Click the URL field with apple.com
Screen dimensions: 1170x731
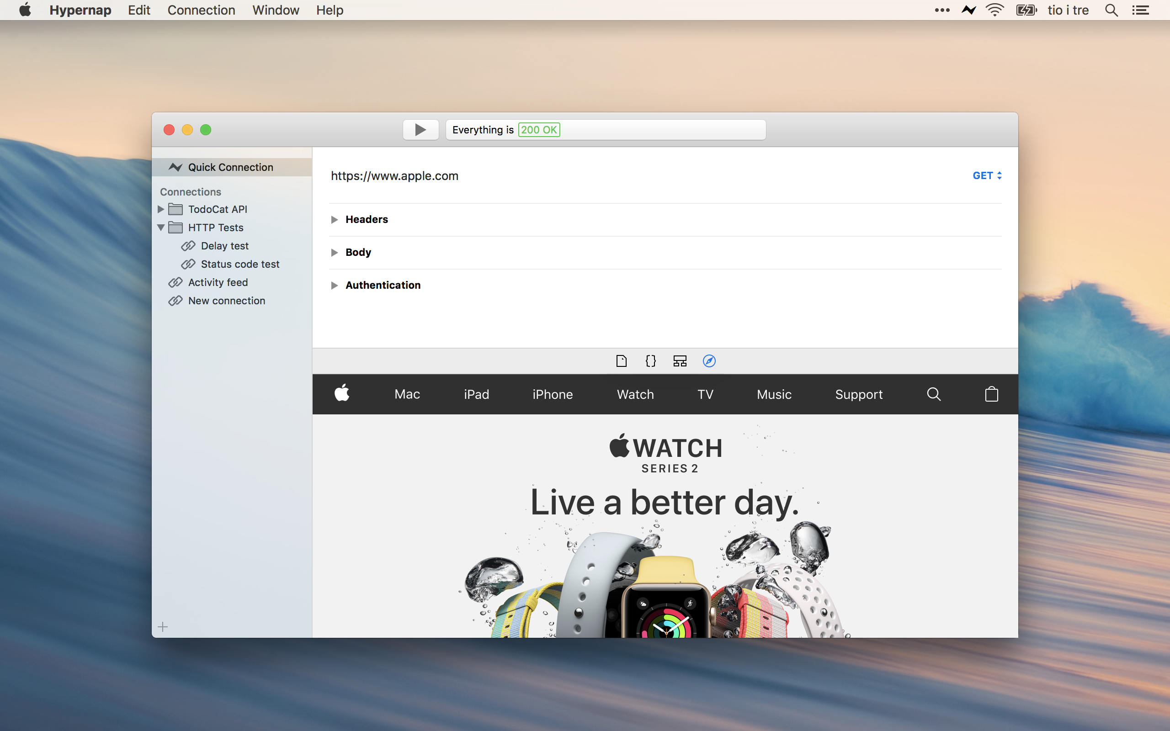coord(394,176)
